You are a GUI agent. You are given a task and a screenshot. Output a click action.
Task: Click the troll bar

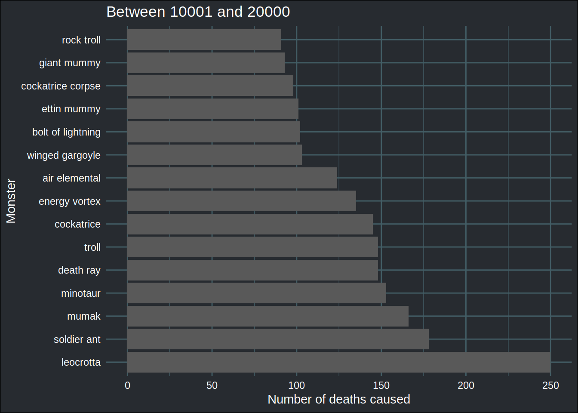(252, 247)
